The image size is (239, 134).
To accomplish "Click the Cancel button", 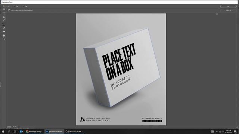I will (228, 11).
